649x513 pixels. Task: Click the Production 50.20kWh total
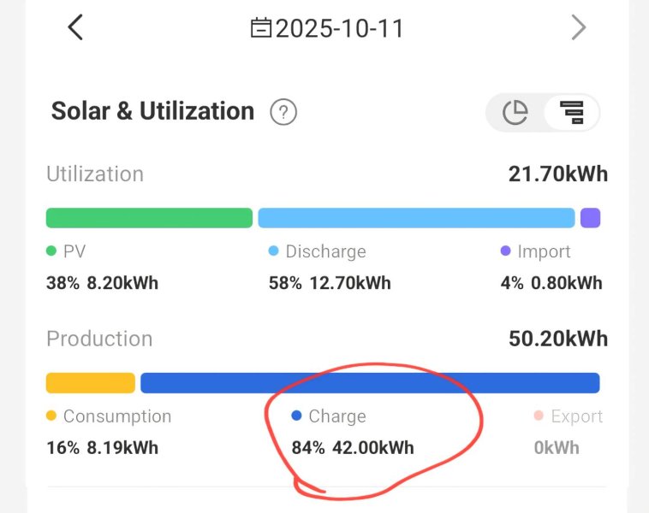pos(557,339)
